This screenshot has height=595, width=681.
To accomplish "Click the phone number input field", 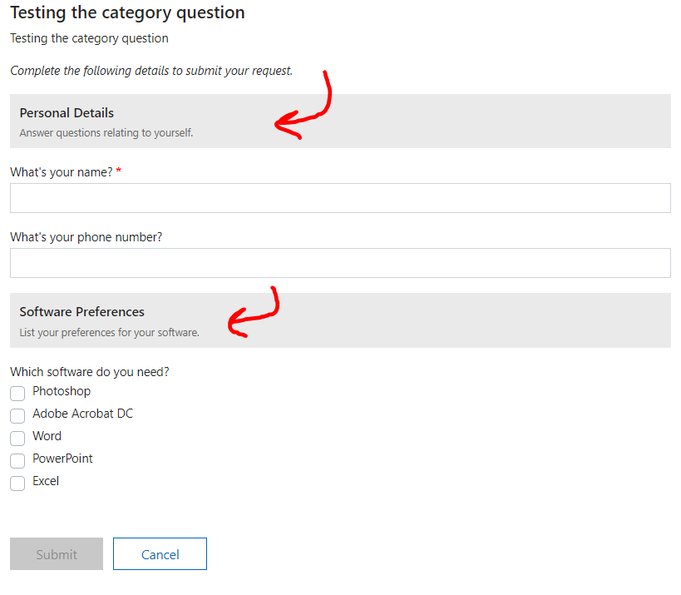I will [x=339, y=263].
